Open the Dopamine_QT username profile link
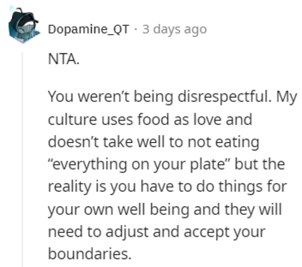The image size is (302, 267). tap(88, 29)
